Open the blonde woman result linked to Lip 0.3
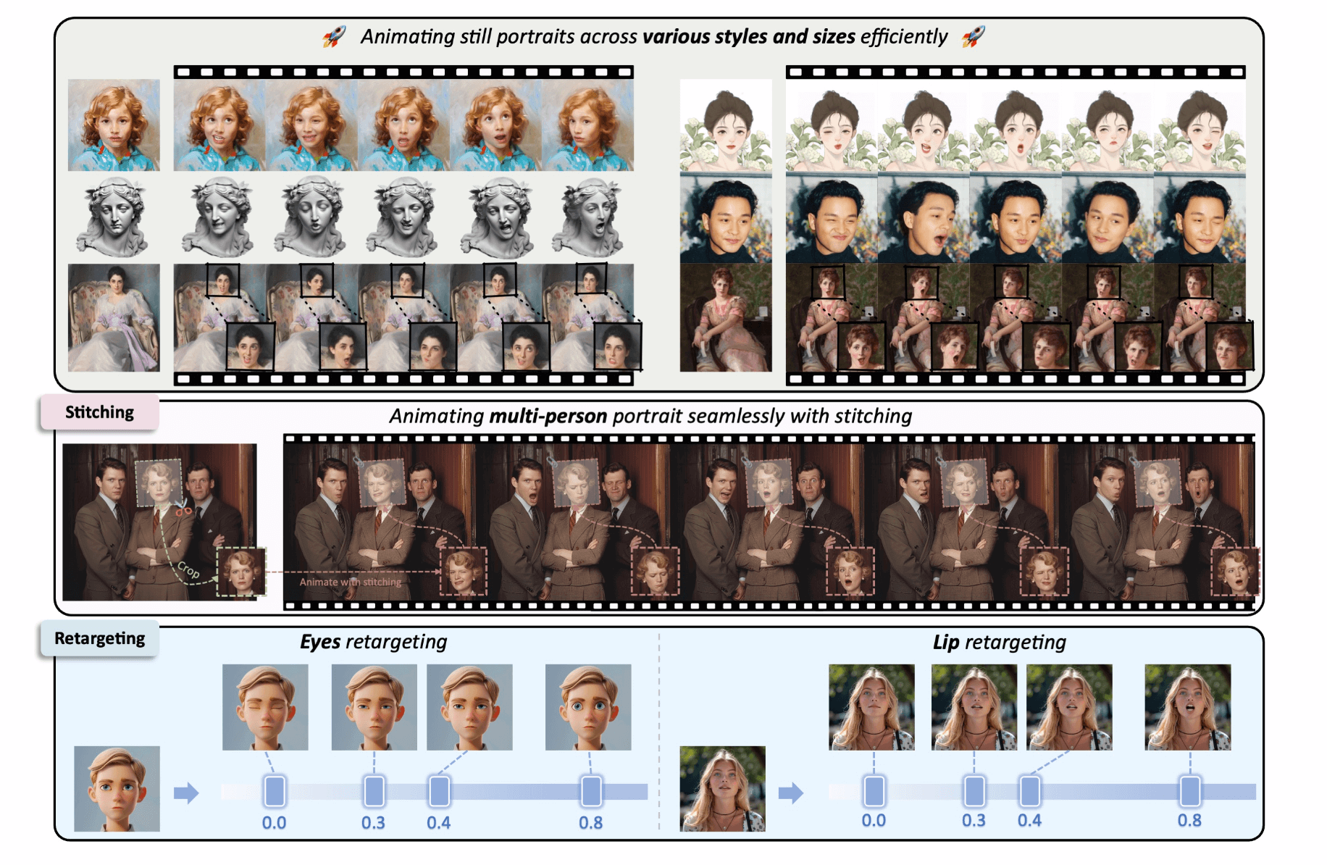1327x865 pixels. [974, 707]
